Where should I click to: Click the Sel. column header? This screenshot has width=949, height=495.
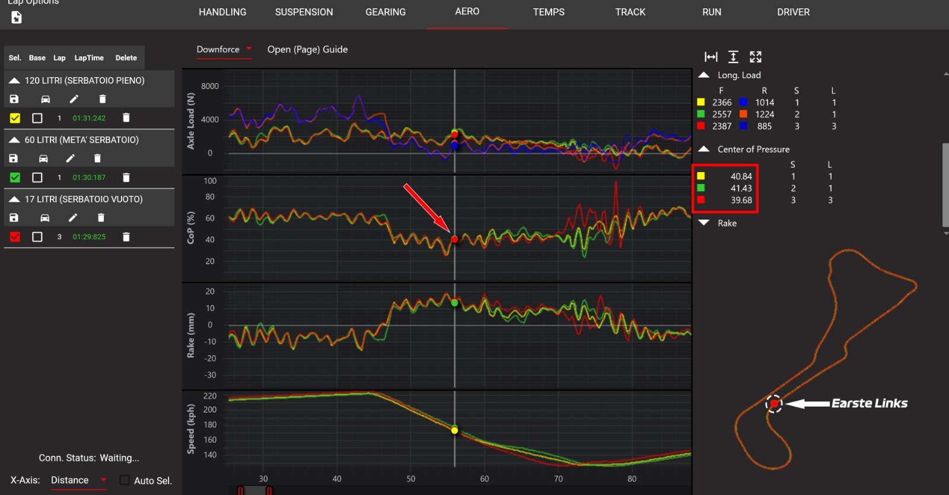15,58
